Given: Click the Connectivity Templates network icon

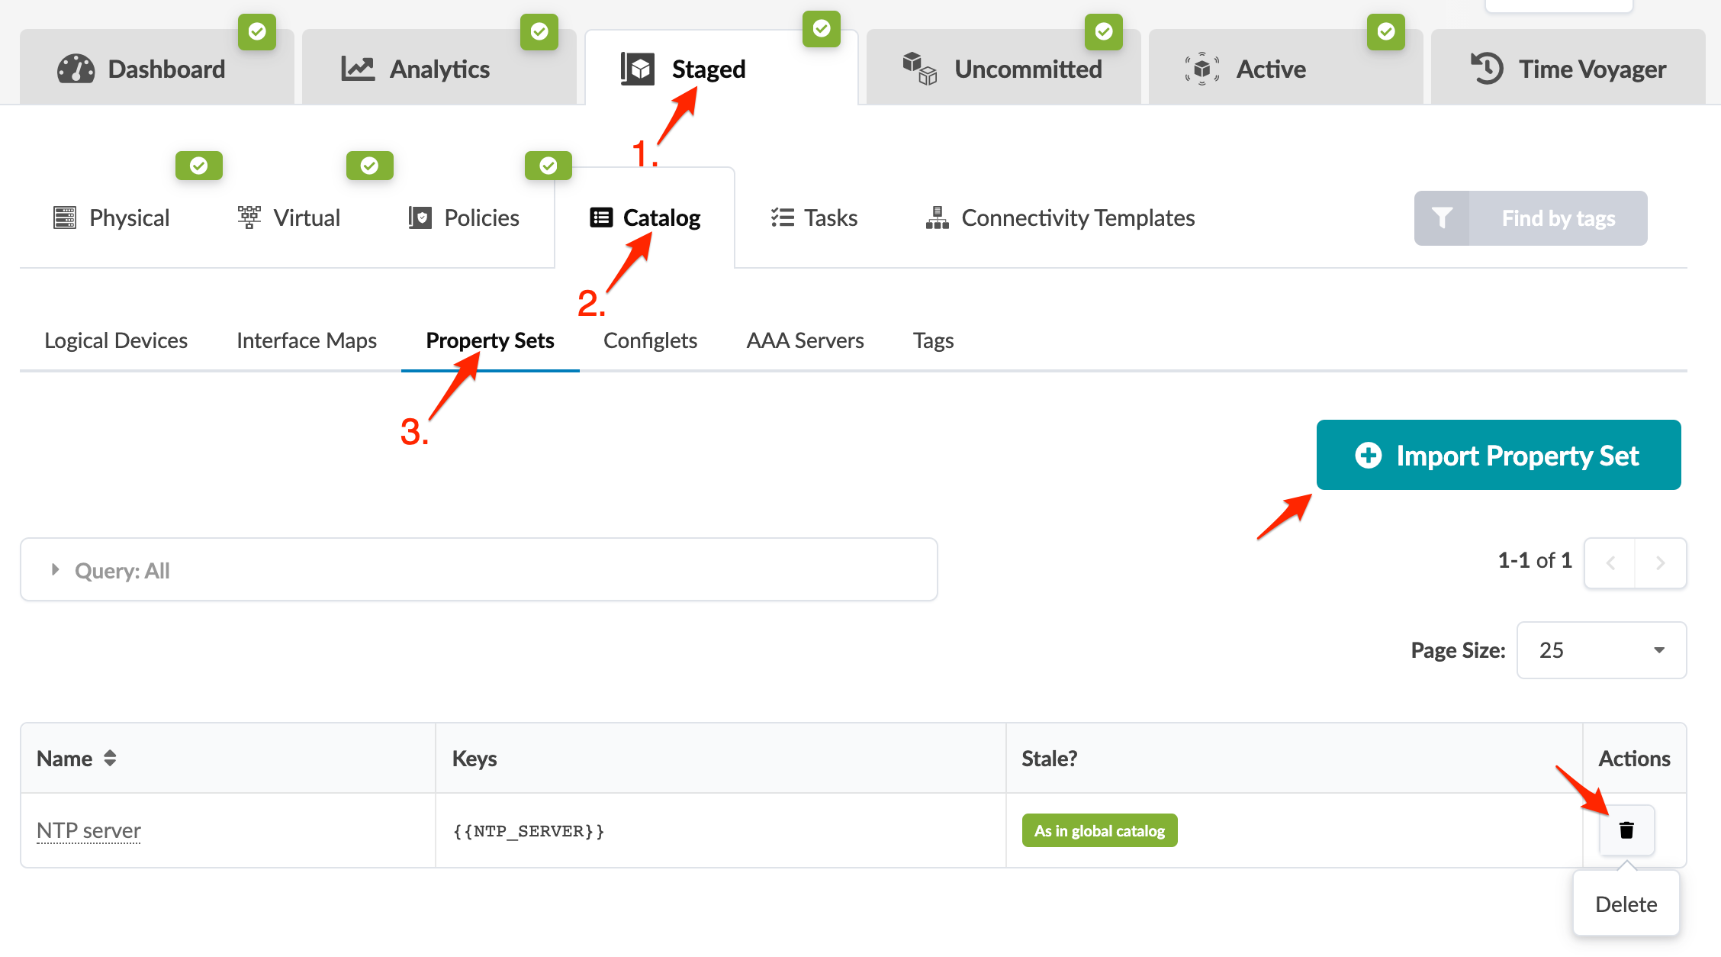Looking at the screenshot, I should (x=937, y=218).
